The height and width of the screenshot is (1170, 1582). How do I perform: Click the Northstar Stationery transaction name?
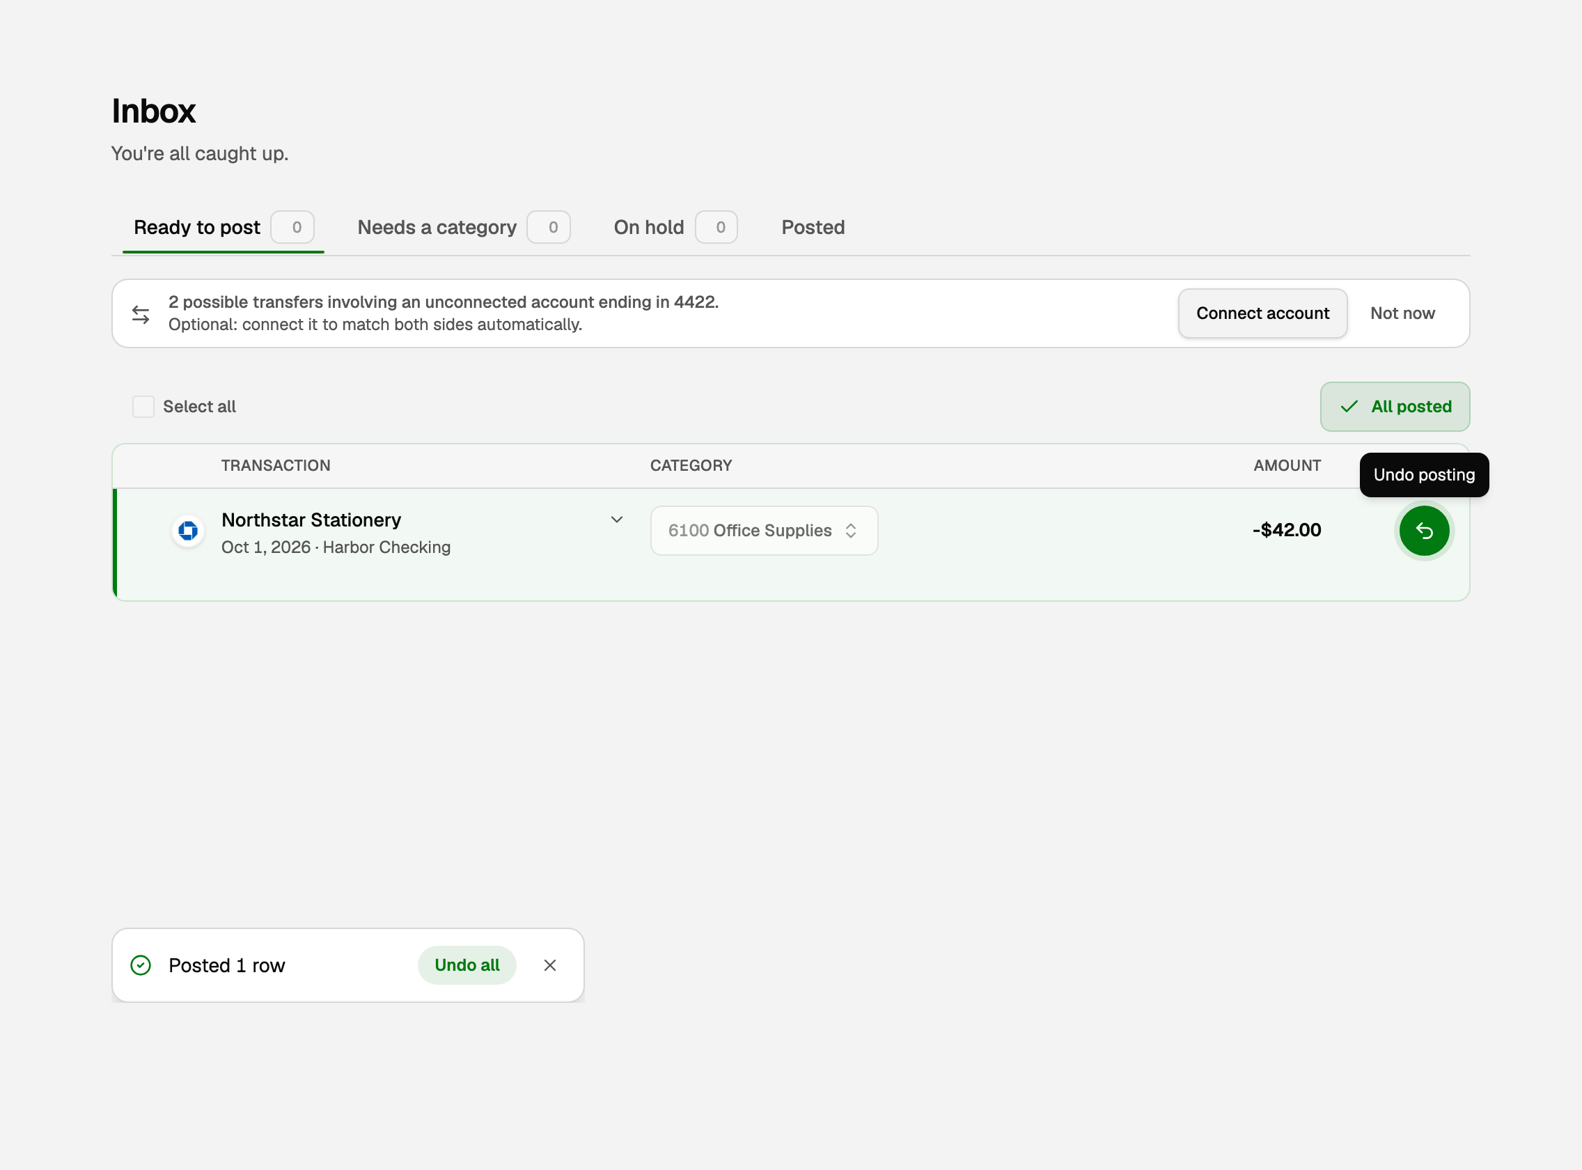[x=311, y=520]
